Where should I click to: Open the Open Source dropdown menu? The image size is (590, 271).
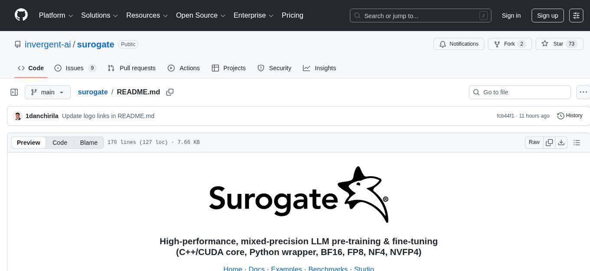200,15
